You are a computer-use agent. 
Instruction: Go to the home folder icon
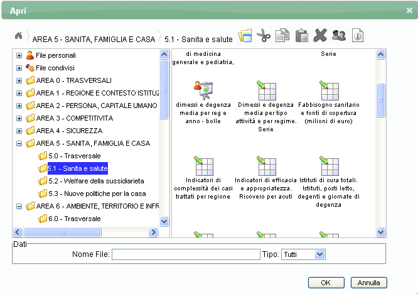(x=18, y=35)
